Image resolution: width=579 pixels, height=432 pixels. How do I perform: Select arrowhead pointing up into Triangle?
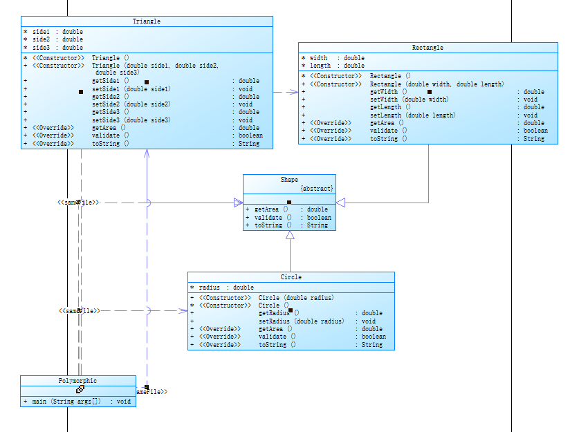click(x=147, y=154)
